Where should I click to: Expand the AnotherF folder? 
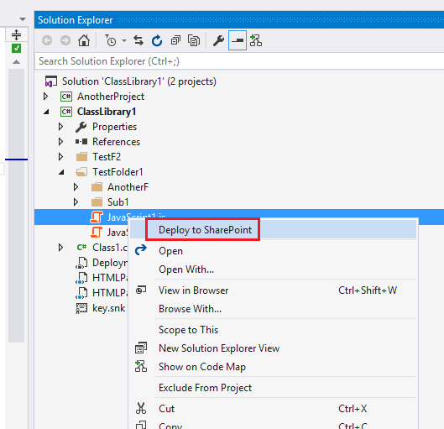tap(76, 187)
